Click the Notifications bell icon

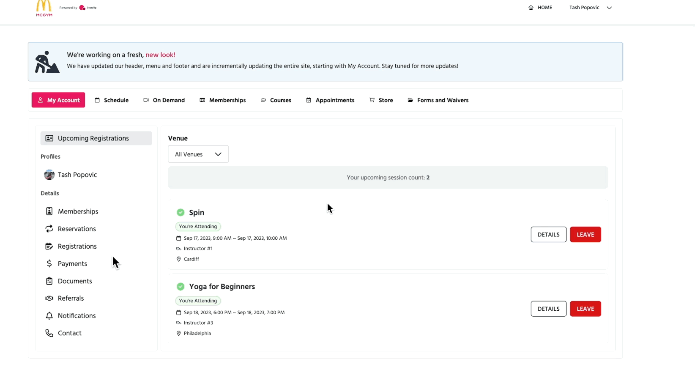[x=49, y=316]
